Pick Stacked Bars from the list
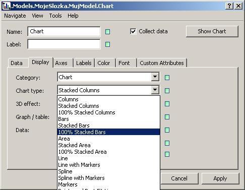Viewport: 245px width, 190px height. click(108, 125)
